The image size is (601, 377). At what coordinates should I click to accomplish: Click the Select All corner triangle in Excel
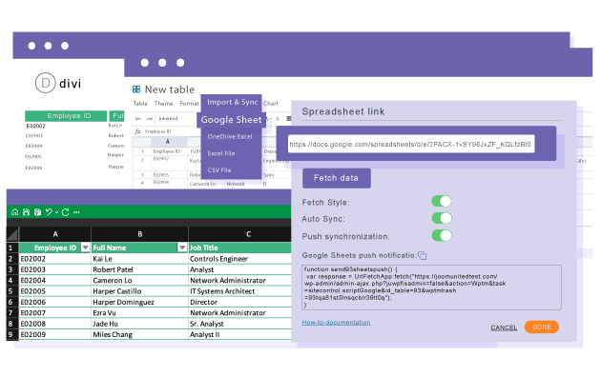[x=12, y=234]
